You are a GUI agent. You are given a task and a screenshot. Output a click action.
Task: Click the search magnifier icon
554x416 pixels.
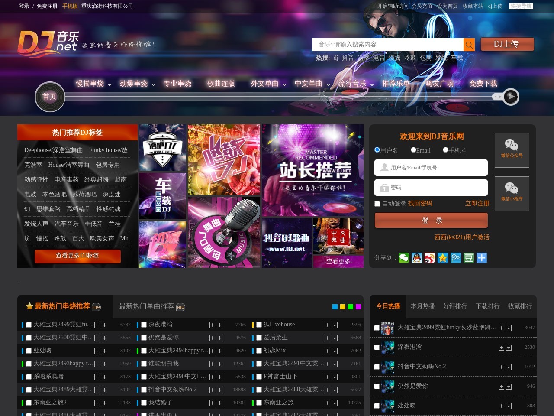click(469, 44)
